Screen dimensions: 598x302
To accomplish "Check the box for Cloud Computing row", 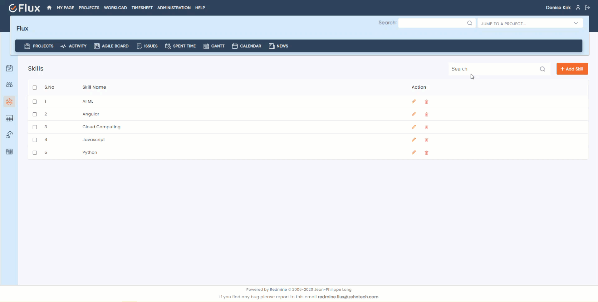I will (x=35, y=127).
